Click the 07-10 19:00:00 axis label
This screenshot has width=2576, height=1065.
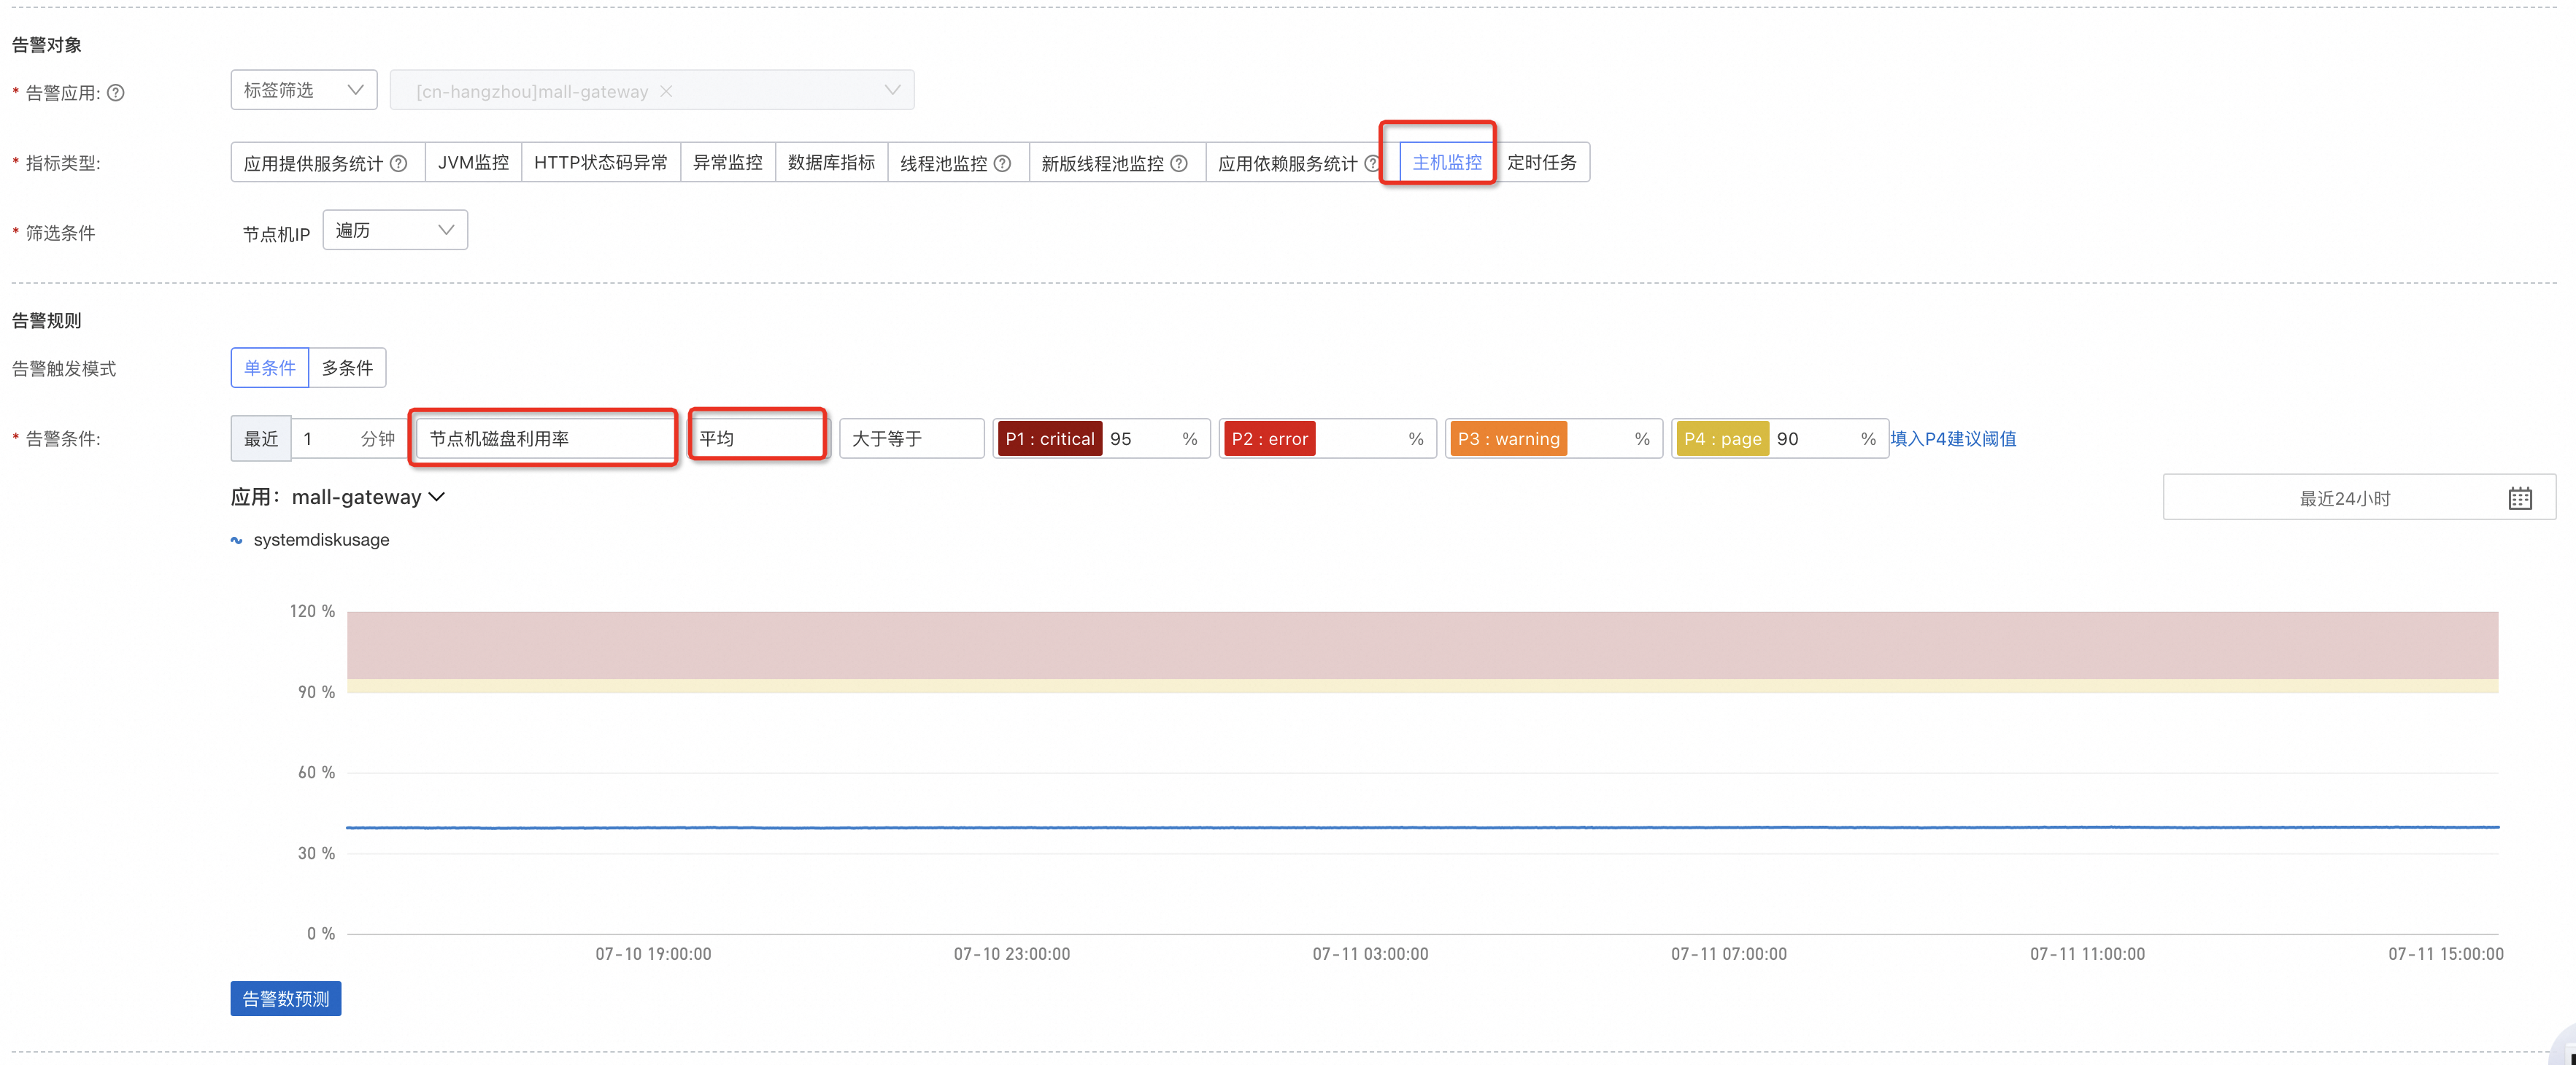point(653,954)
